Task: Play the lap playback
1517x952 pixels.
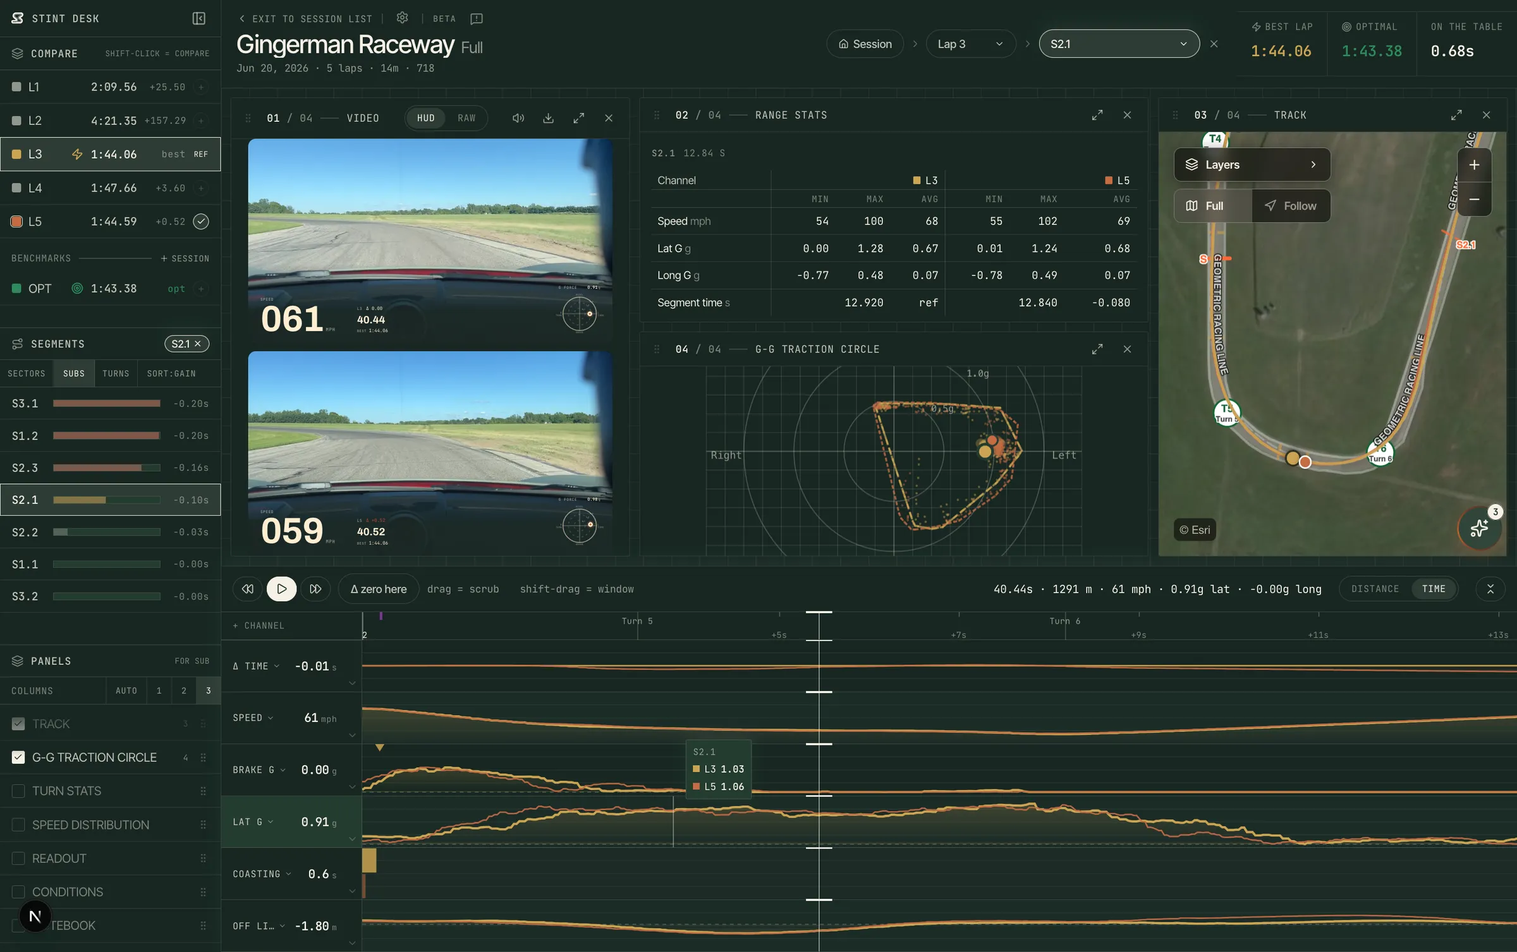Action: click(281, 589)
